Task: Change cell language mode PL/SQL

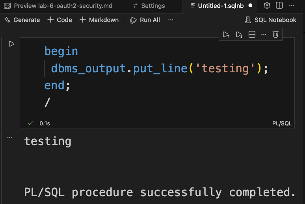Action: point(282,123)
